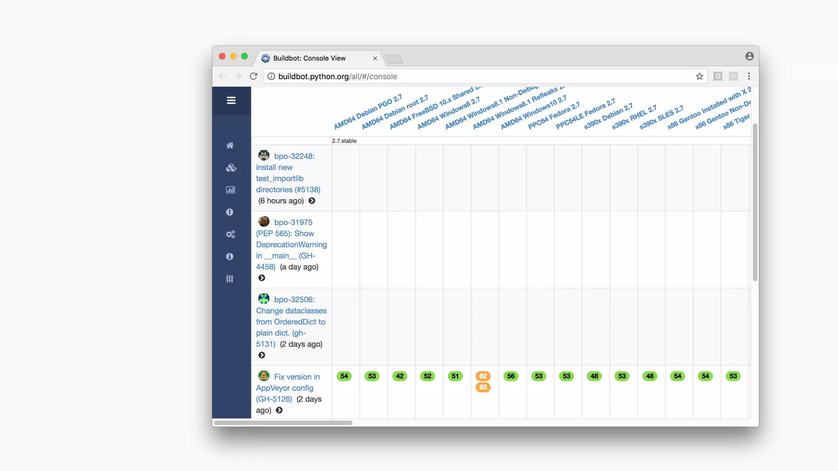The height and width of the screenshot is (471, 838).
Task: Click the G extension icon in toolbar
Action: (718, 76)
